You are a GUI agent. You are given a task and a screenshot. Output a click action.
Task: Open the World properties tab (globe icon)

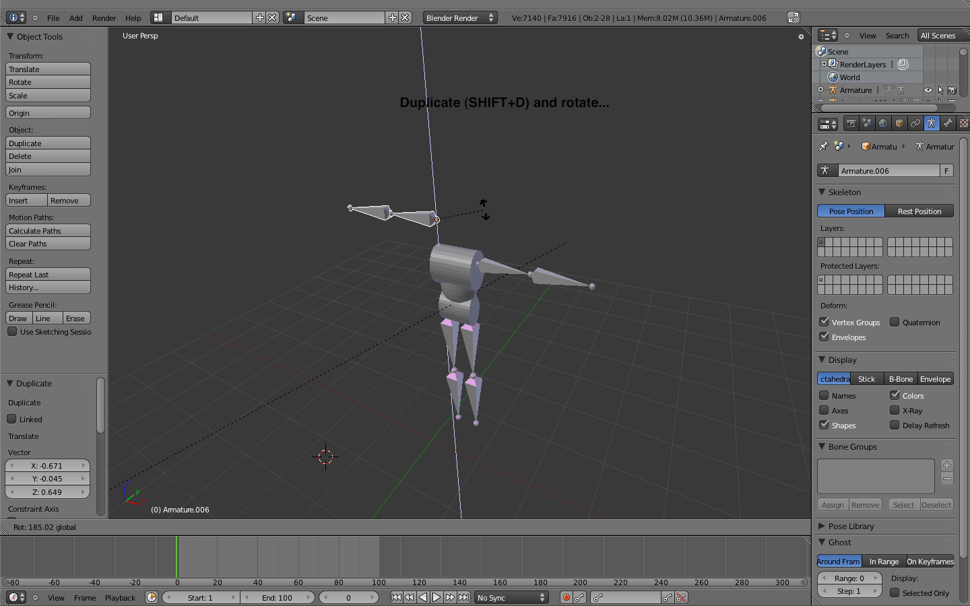click(x=883, y=124)
